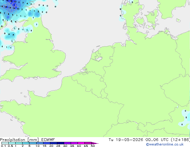
Task: Select the 0.1–0.5 mm palest legend swatch
Action: tap(5, 143)
